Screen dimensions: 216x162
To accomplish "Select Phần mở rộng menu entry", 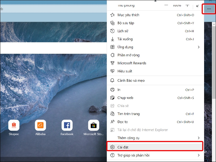I will pyautogui.click(x=156, y=55).
